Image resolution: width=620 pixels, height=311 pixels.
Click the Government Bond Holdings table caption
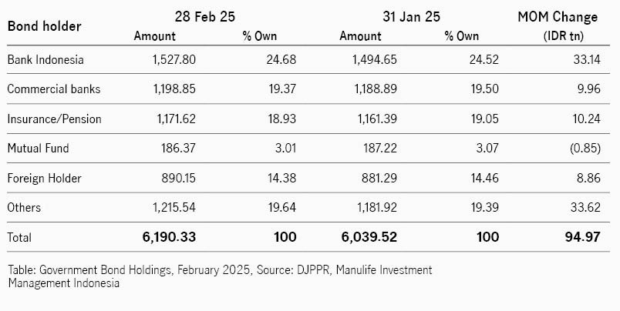(221, 276)
